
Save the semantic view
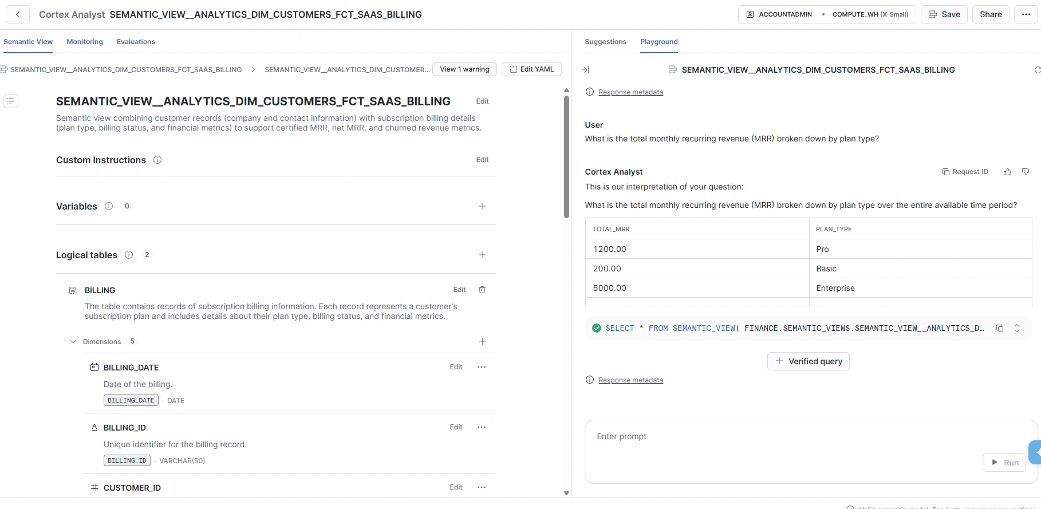pyautogui.click(x=944, y=14)
